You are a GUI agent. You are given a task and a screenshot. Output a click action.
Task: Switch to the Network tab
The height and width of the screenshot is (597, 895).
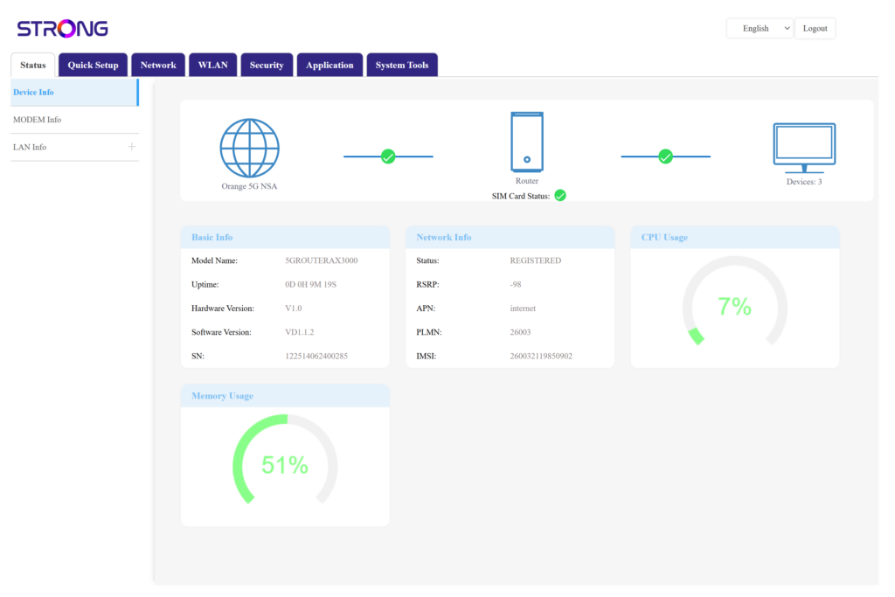158,66
